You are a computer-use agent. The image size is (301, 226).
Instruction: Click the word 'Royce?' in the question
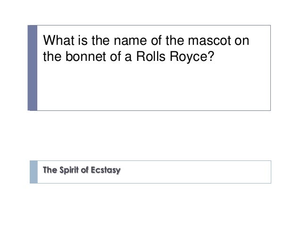coord(192,57)
